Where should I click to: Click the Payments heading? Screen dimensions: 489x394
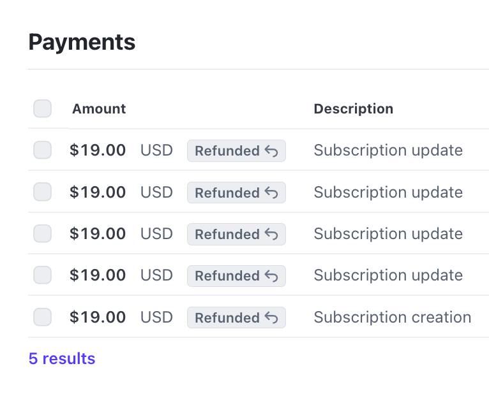(82, 42)
